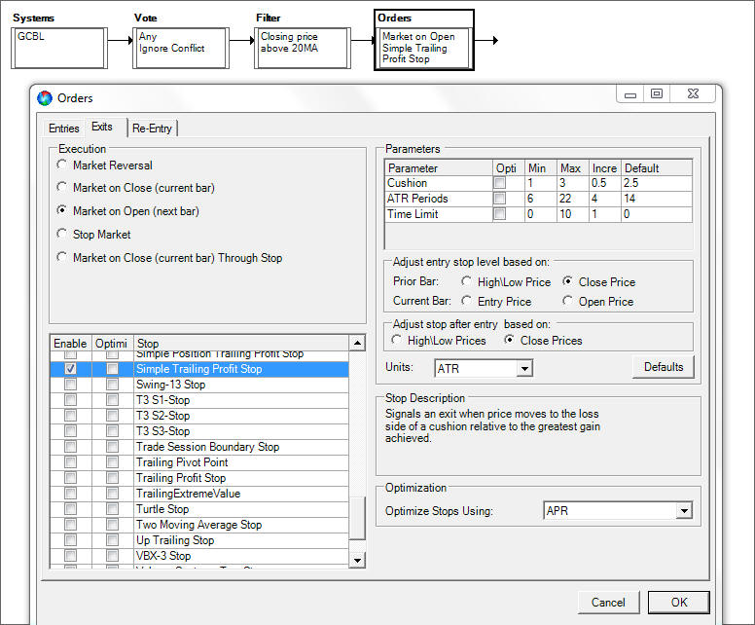Click the Parameter column header
755x625 pixels.
point(439,168)
